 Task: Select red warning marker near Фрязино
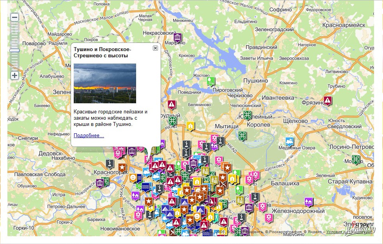[328, 100]
